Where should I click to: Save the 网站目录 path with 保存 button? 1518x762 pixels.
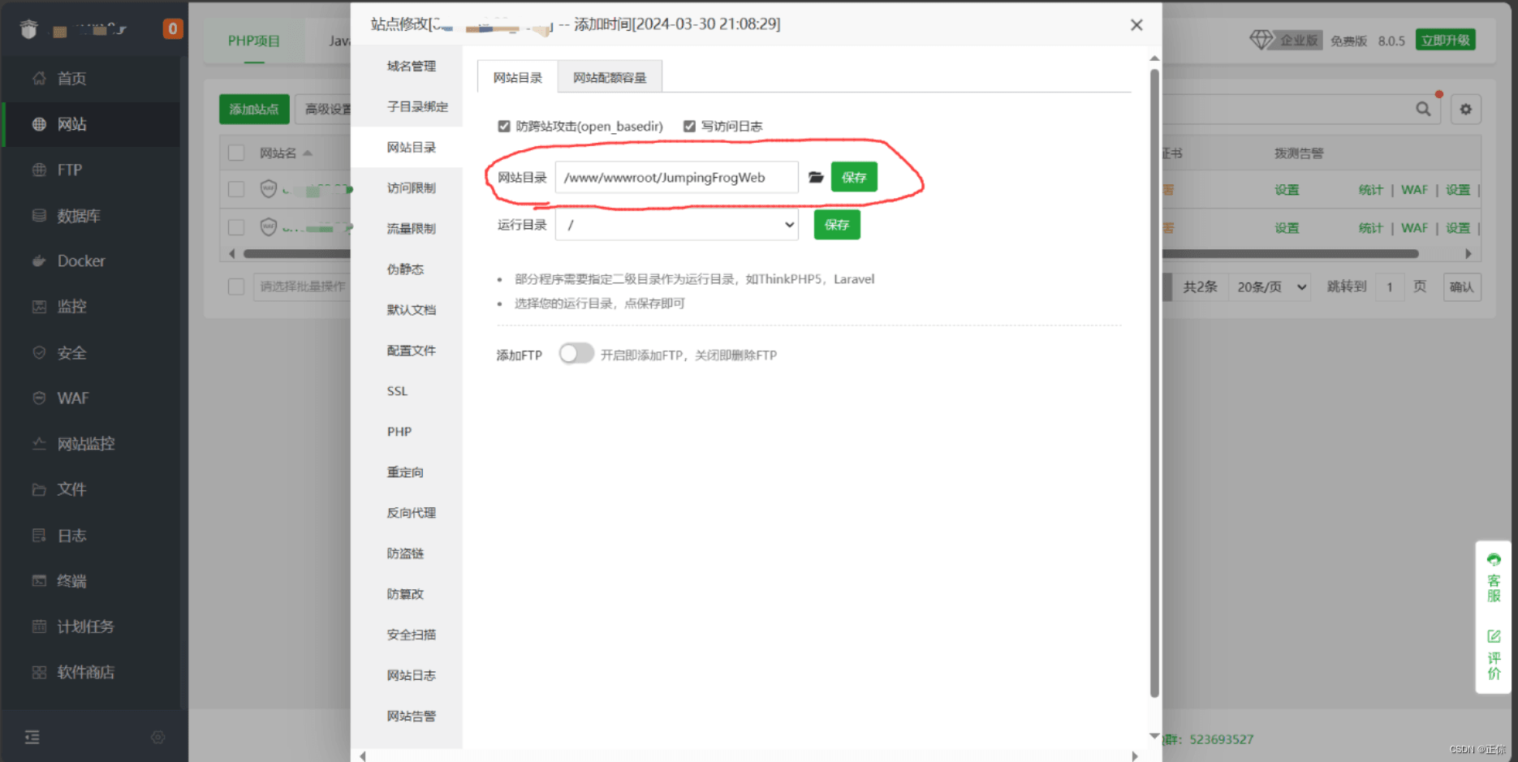pos(853,178)
